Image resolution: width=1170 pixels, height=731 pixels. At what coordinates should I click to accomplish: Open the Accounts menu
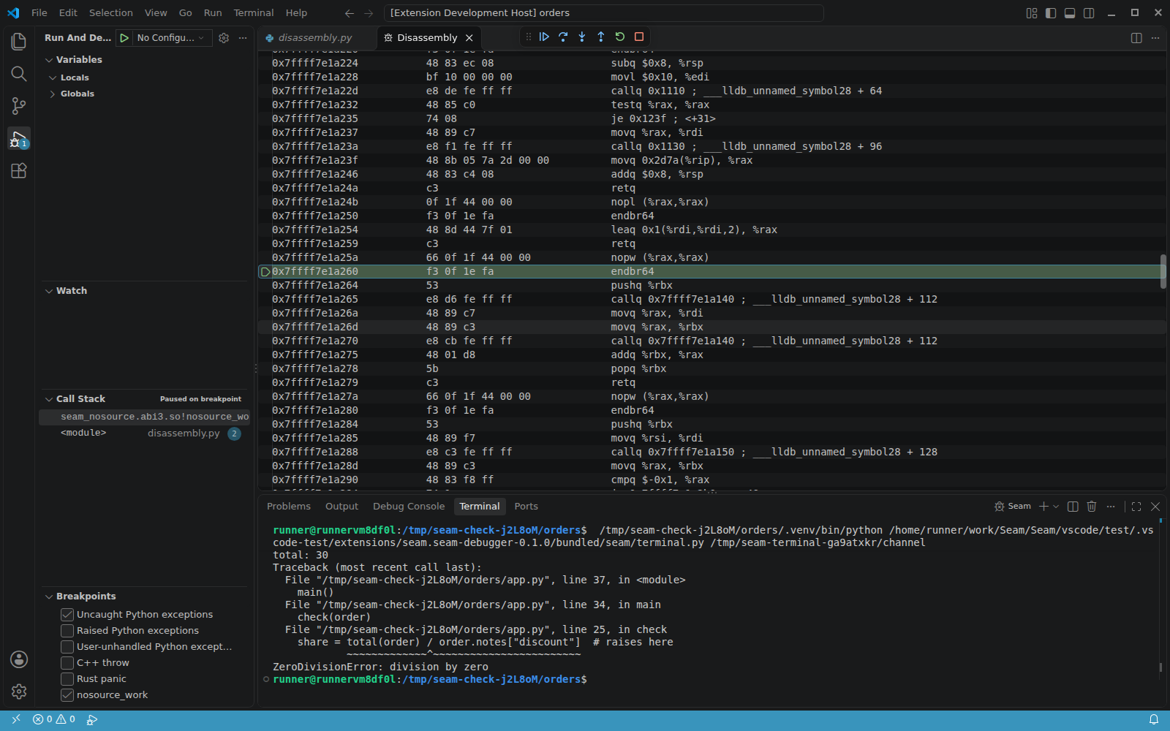[x=19, y=659]
